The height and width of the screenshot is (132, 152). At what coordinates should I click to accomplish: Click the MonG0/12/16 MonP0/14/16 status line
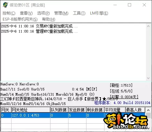(33, 104)
